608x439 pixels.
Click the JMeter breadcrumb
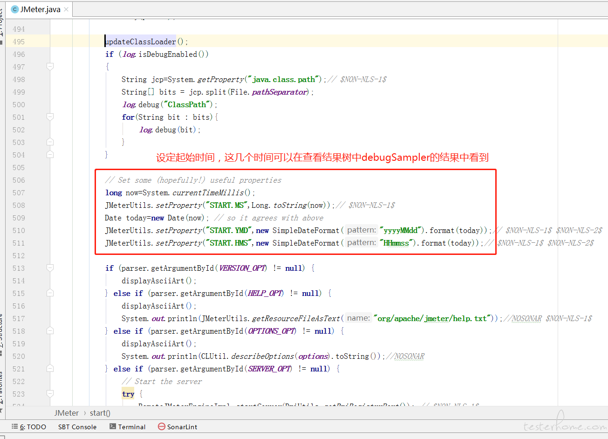click(x=67, y=413)
